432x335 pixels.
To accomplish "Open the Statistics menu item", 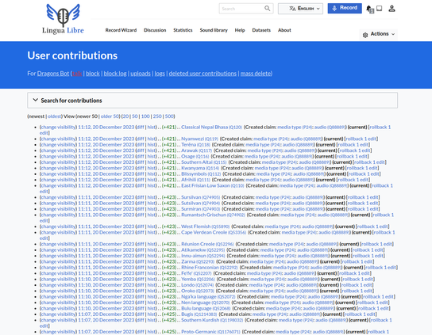I will point(183,30).
